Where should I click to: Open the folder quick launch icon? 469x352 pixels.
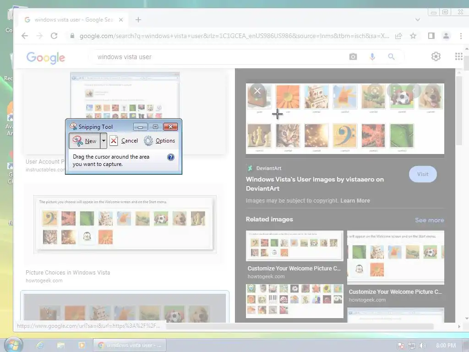[61, 345]
